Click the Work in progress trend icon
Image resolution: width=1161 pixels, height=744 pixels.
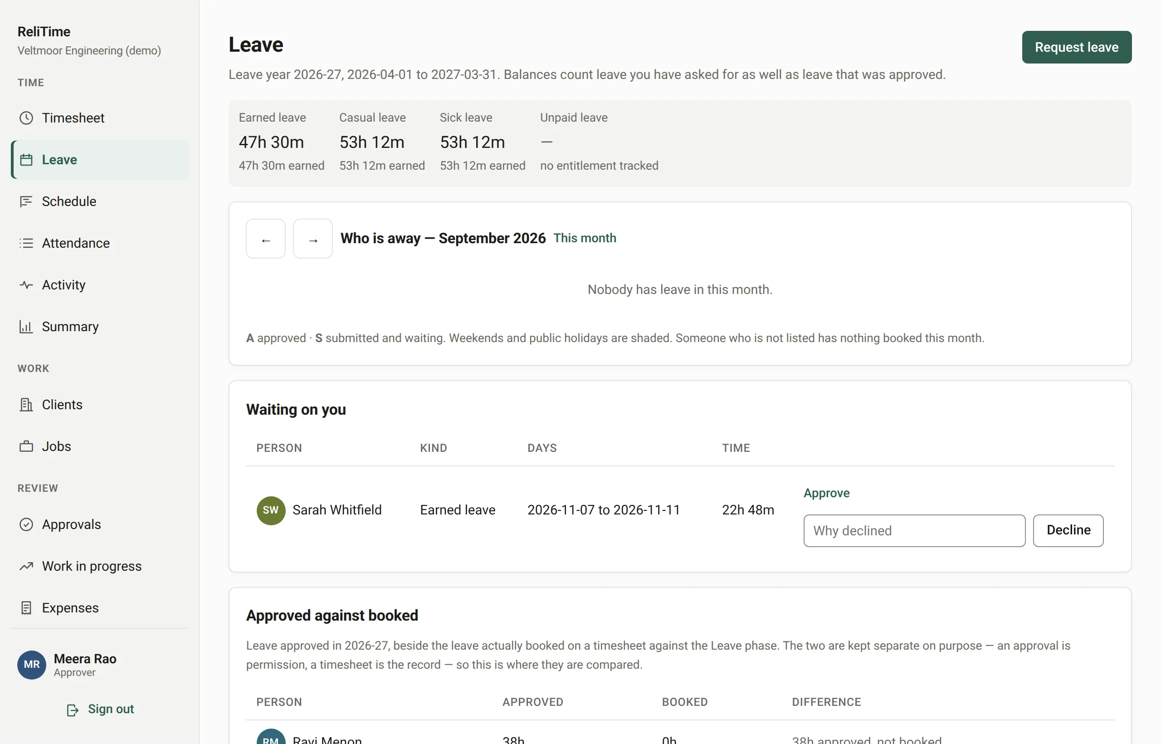click(26, 566)
